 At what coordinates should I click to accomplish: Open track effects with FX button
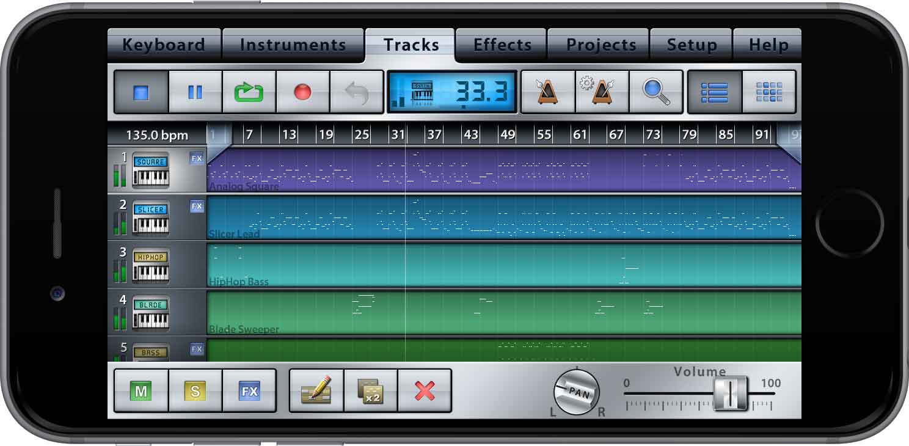pyautogui.click(x=249, y=391)
